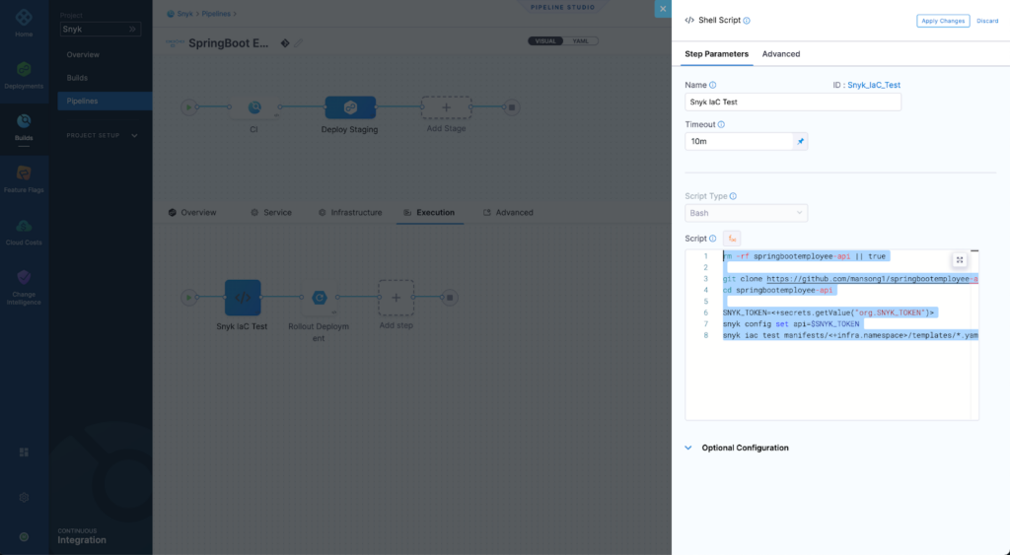Switch pipeline view to YAML

580,41
